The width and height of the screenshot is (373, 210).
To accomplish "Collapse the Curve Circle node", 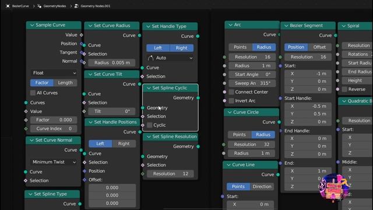I will 230,112.
